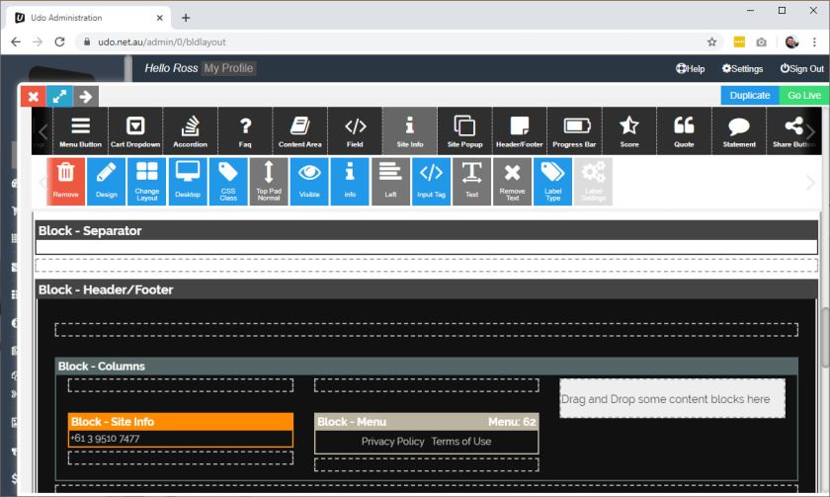Toggle the Visible eye option
Viewport: 830px width, 497px height.
[309, 181]
